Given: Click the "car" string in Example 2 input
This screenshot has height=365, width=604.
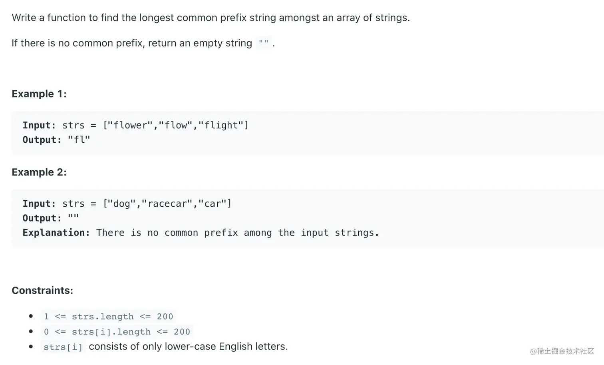Looking at the screenshot, I should click(x=213, y=203).
